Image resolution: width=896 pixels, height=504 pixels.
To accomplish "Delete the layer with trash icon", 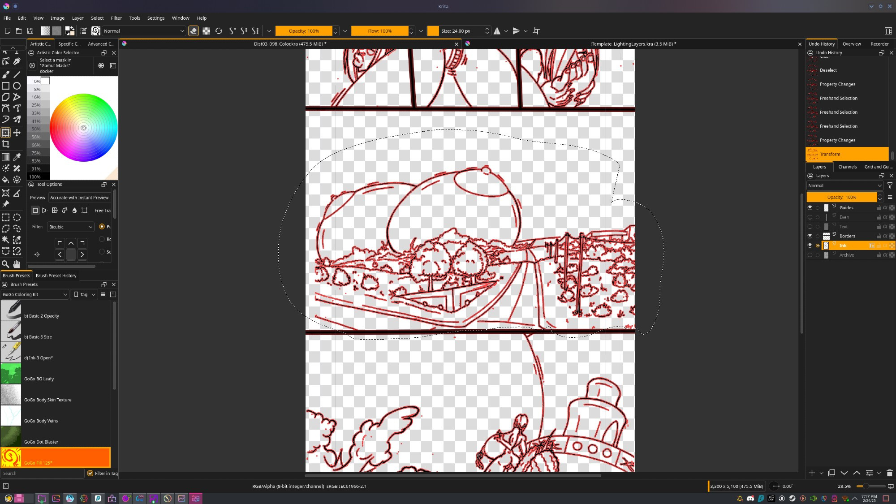I will pyautogui.click(x=889, y=473).
